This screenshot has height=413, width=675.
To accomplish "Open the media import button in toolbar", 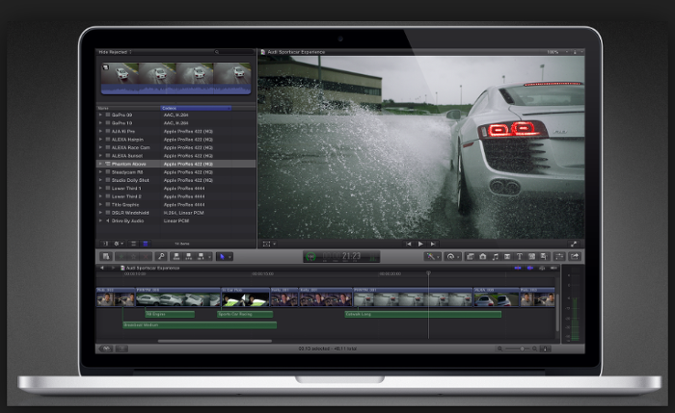I will point(106,257).
